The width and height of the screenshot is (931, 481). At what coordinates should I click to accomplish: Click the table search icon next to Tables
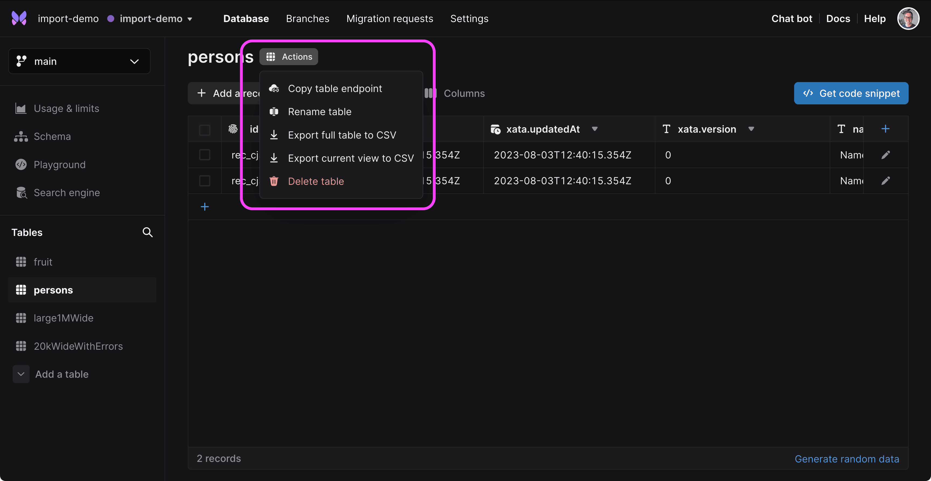tap(148, 232)
